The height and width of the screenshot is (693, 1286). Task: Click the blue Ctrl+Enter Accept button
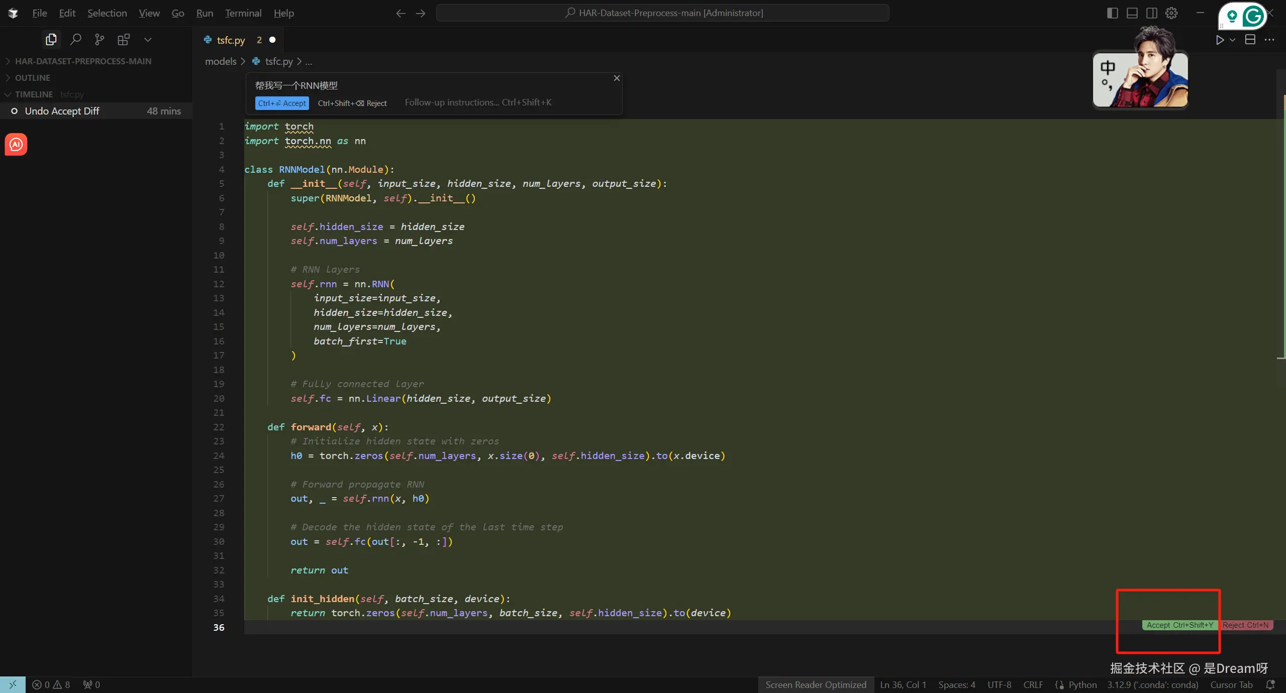click(281, 103)
